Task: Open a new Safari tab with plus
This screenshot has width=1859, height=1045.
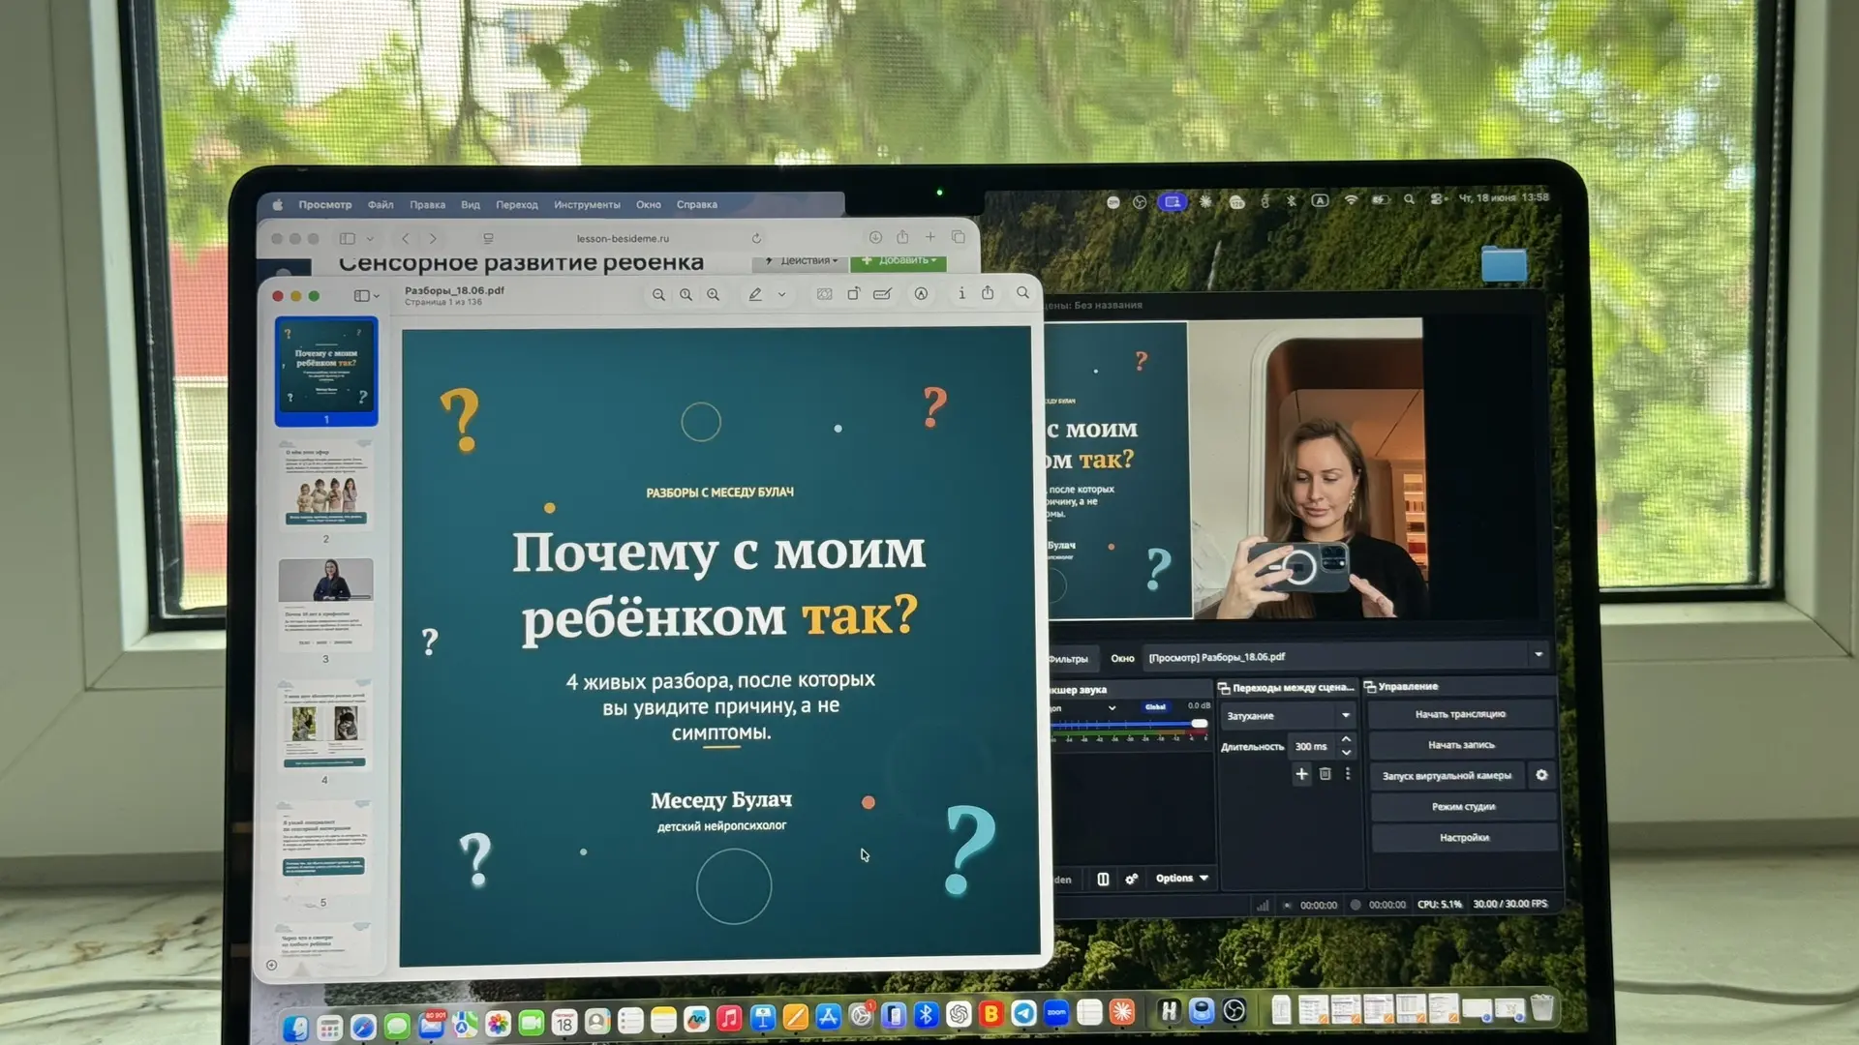Action: tap(930, 237)
